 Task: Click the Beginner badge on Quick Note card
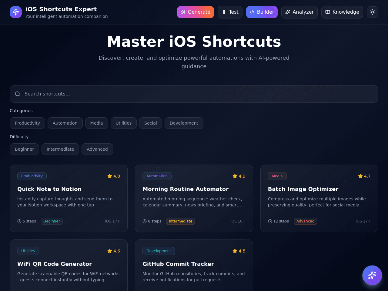point(52,221)
